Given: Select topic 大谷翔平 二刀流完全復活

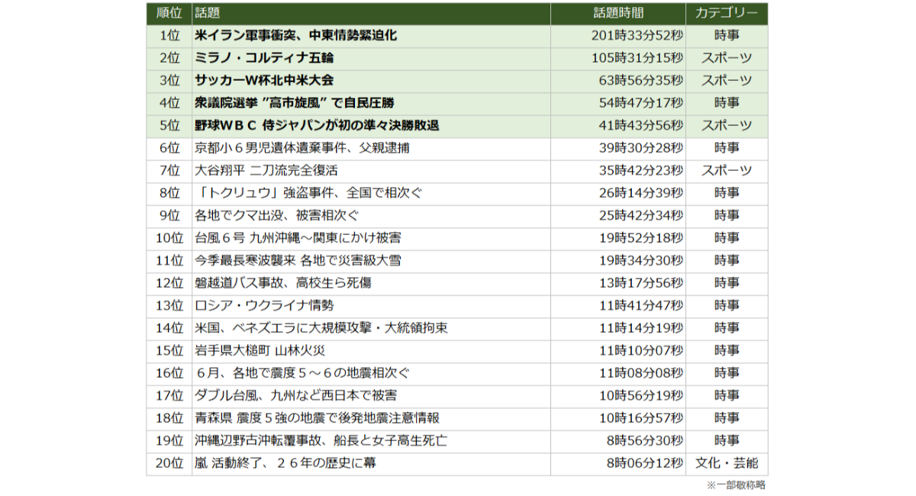Looking at the screenshot, I should (266, 170).
